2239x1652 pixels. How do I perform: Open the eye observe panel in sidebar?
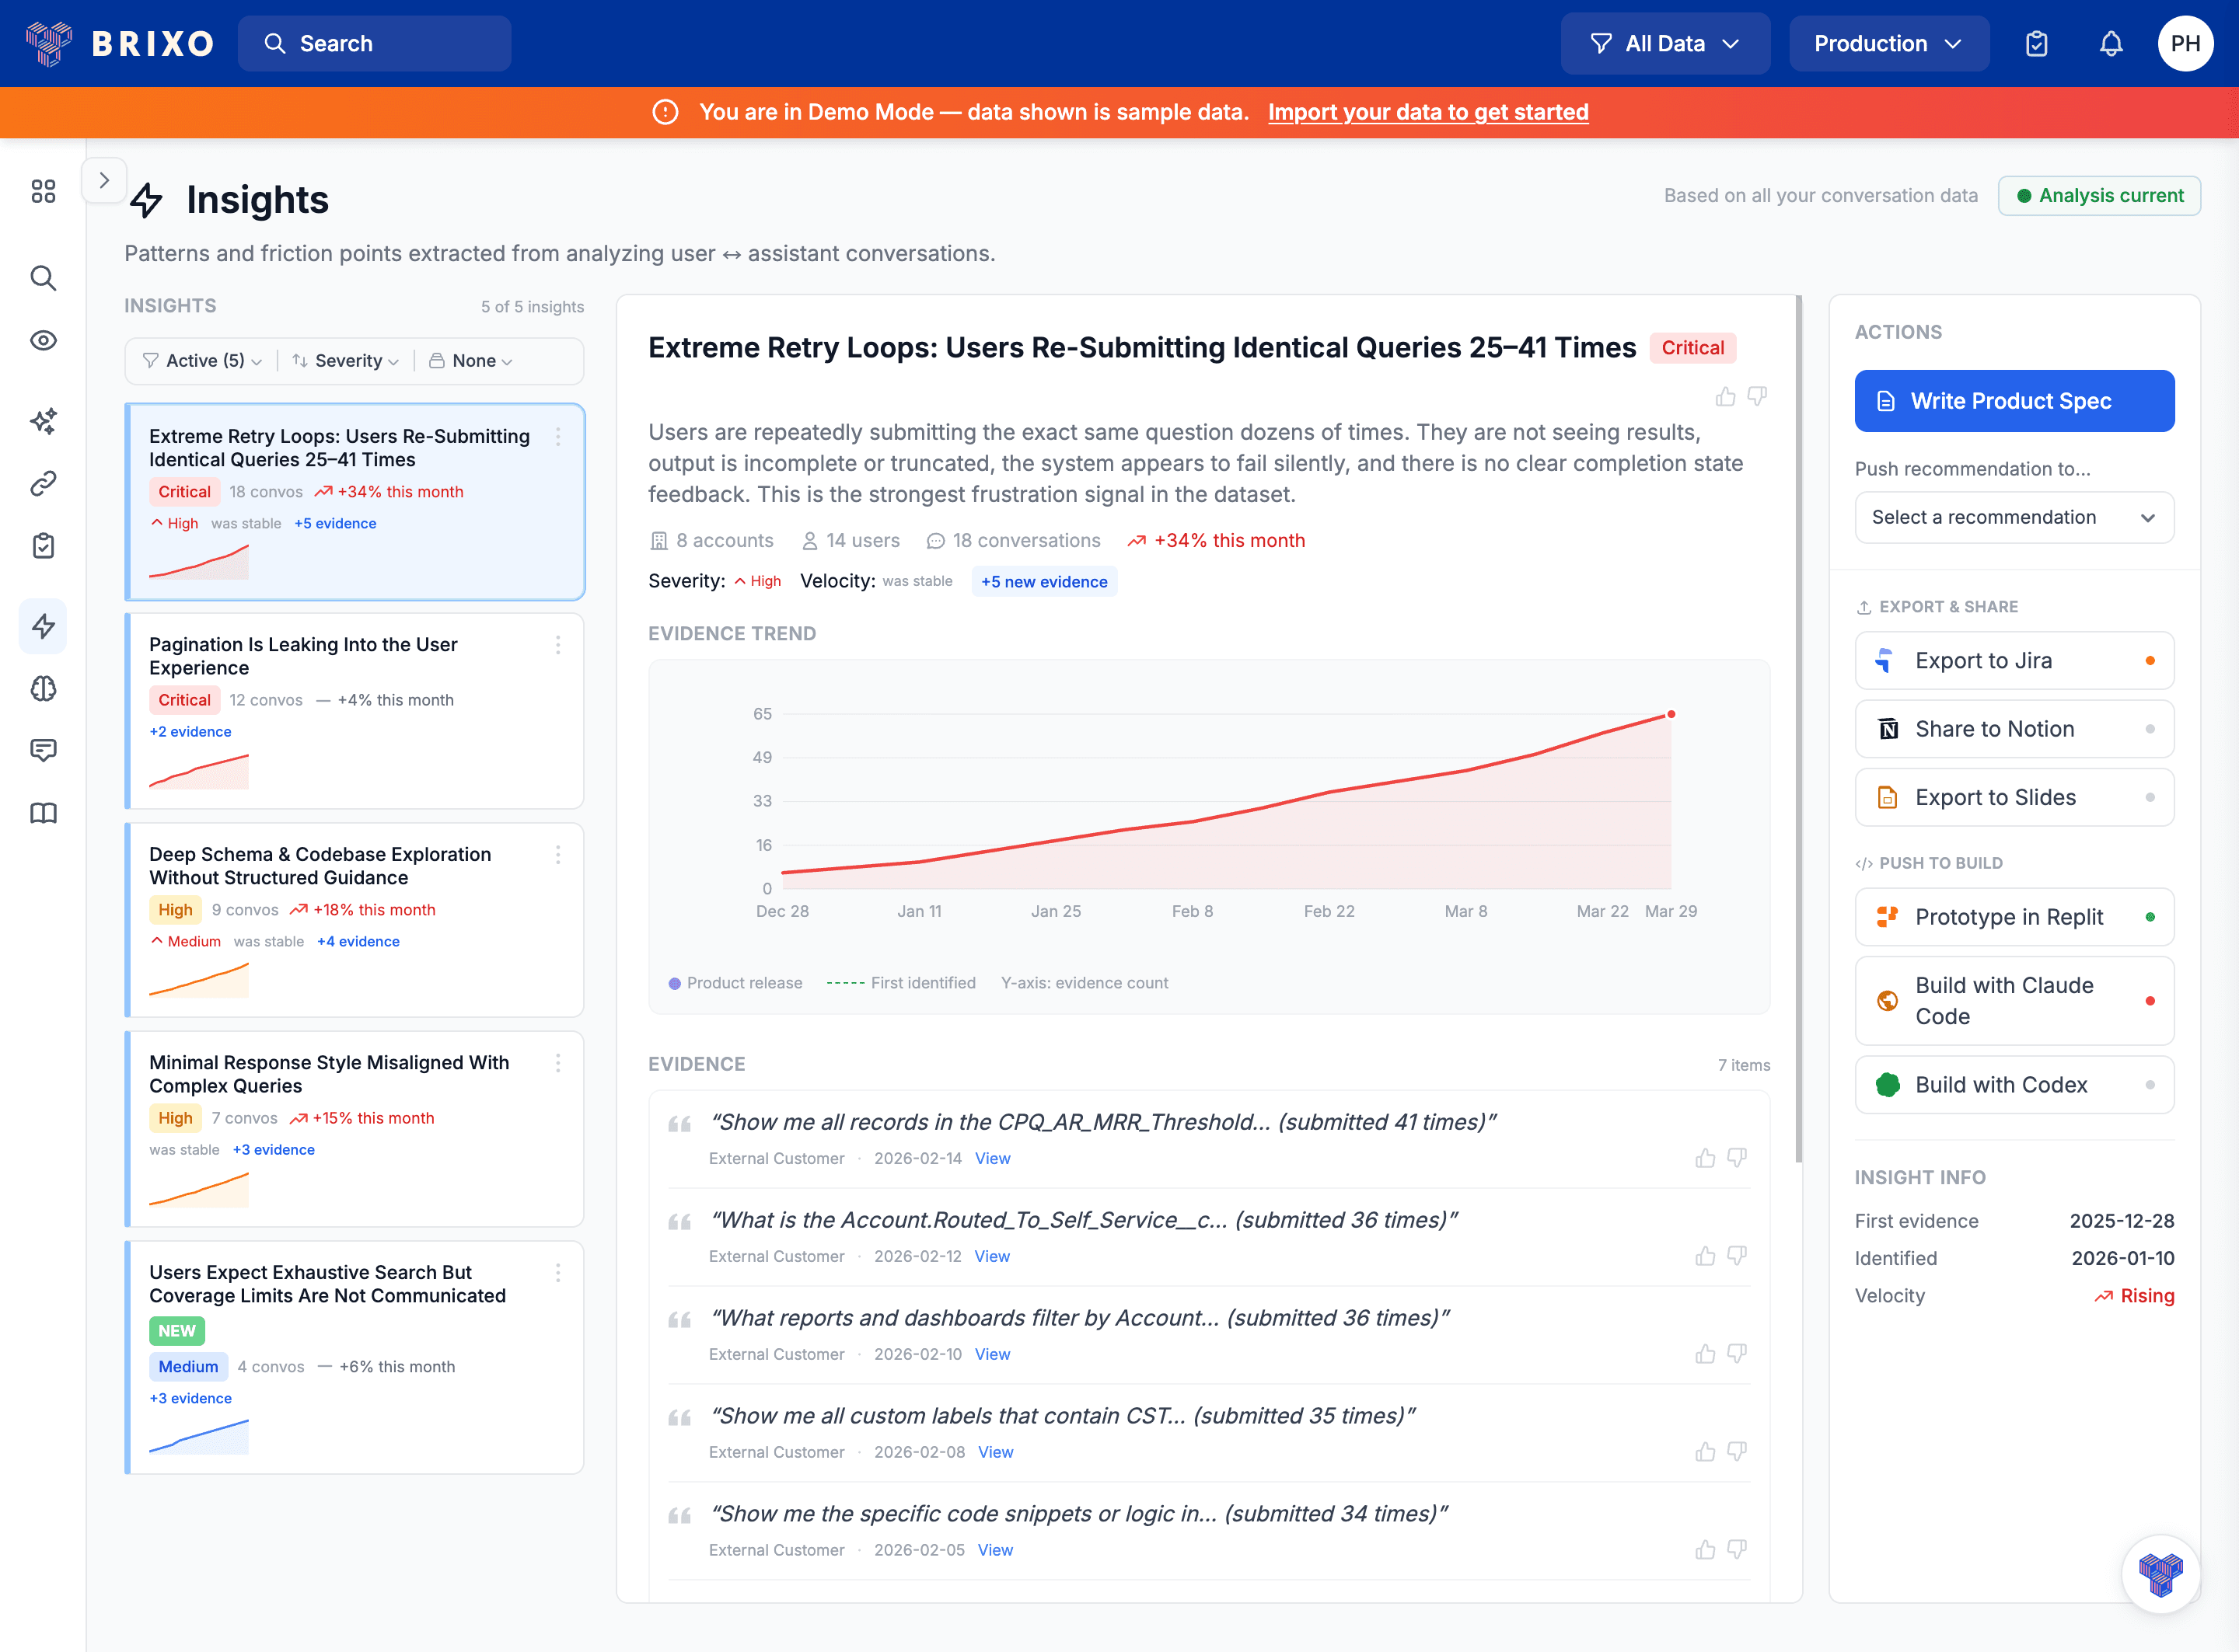43,340
